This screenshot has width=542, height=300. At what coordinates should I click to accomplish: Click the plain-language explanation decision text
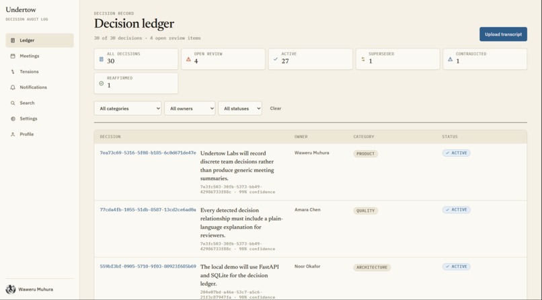click(241, 223)
